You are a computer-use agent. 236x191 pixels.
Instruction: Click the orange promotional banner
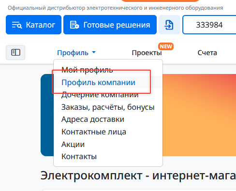point(199,115)
